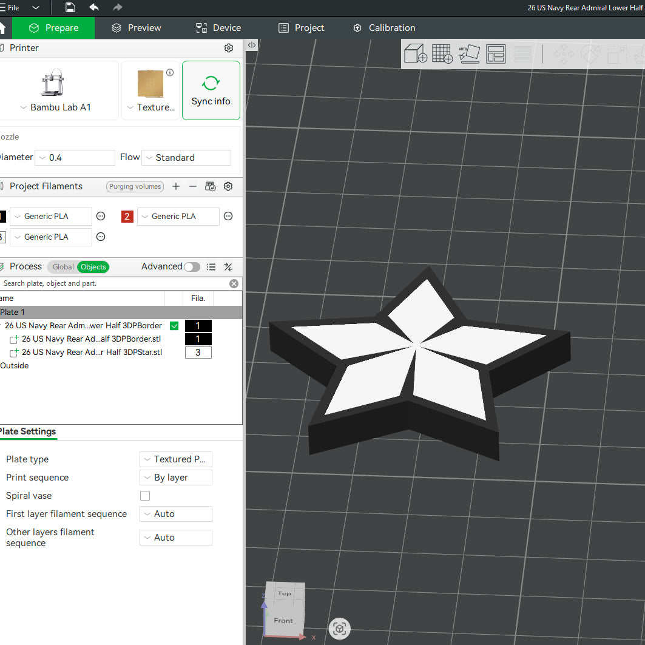Remove a filament with the minus icon
Screen dimensions: 645x645
(193, 186)
